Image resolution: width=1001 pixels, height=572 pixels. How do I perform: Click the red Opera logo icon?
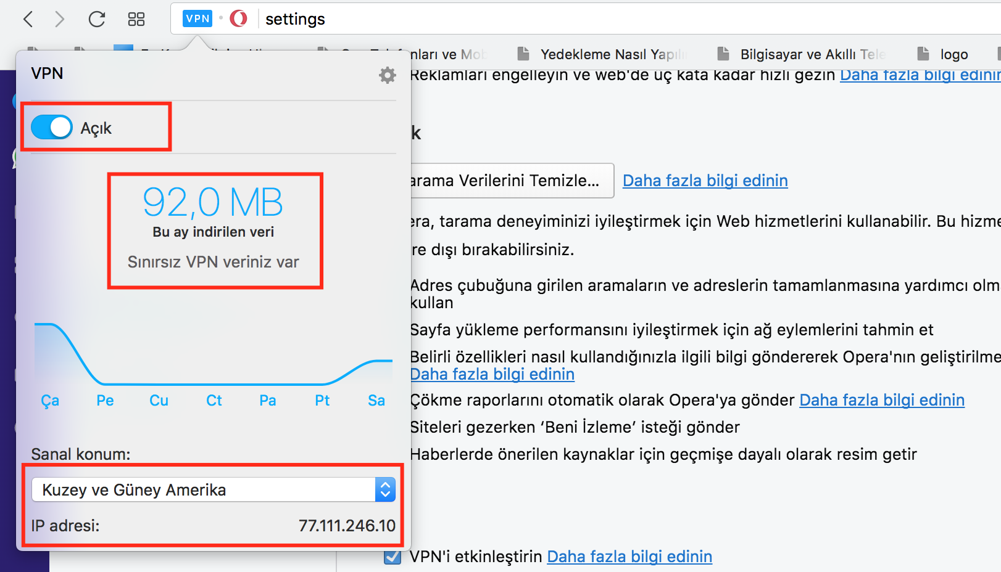238,18
